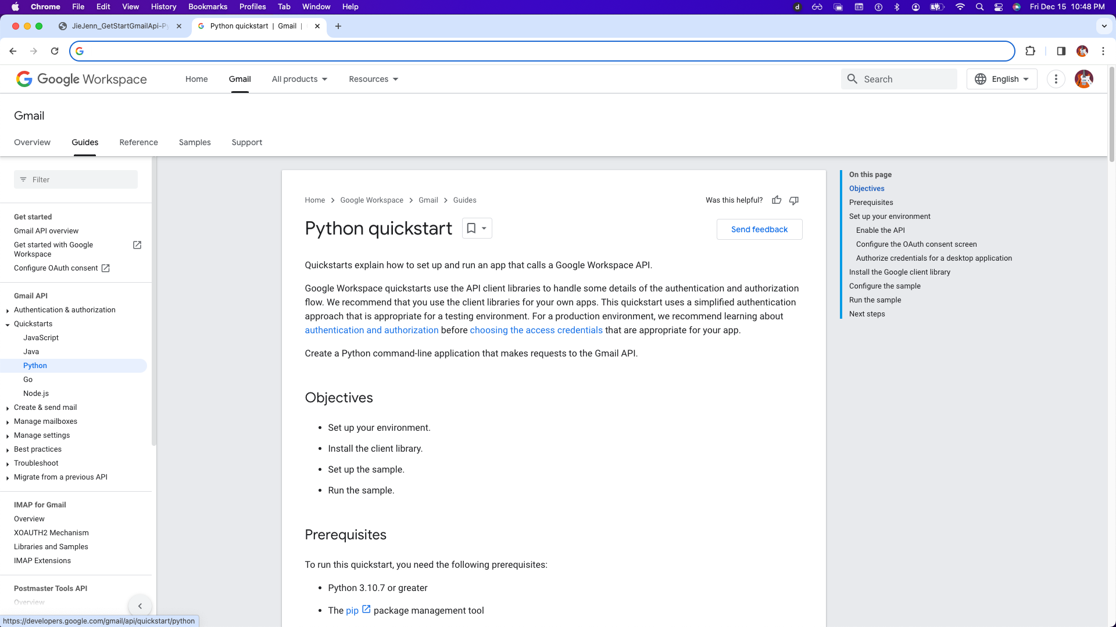This screenshot has width=1116, height=627.
Task: Jump to Run the sample section
Action: pos(875,300)
